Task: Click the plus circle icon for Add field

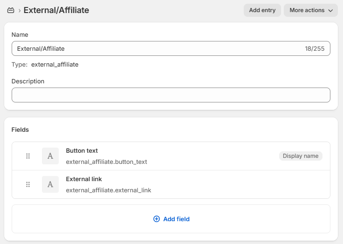Action: click(x=157, y=219)
